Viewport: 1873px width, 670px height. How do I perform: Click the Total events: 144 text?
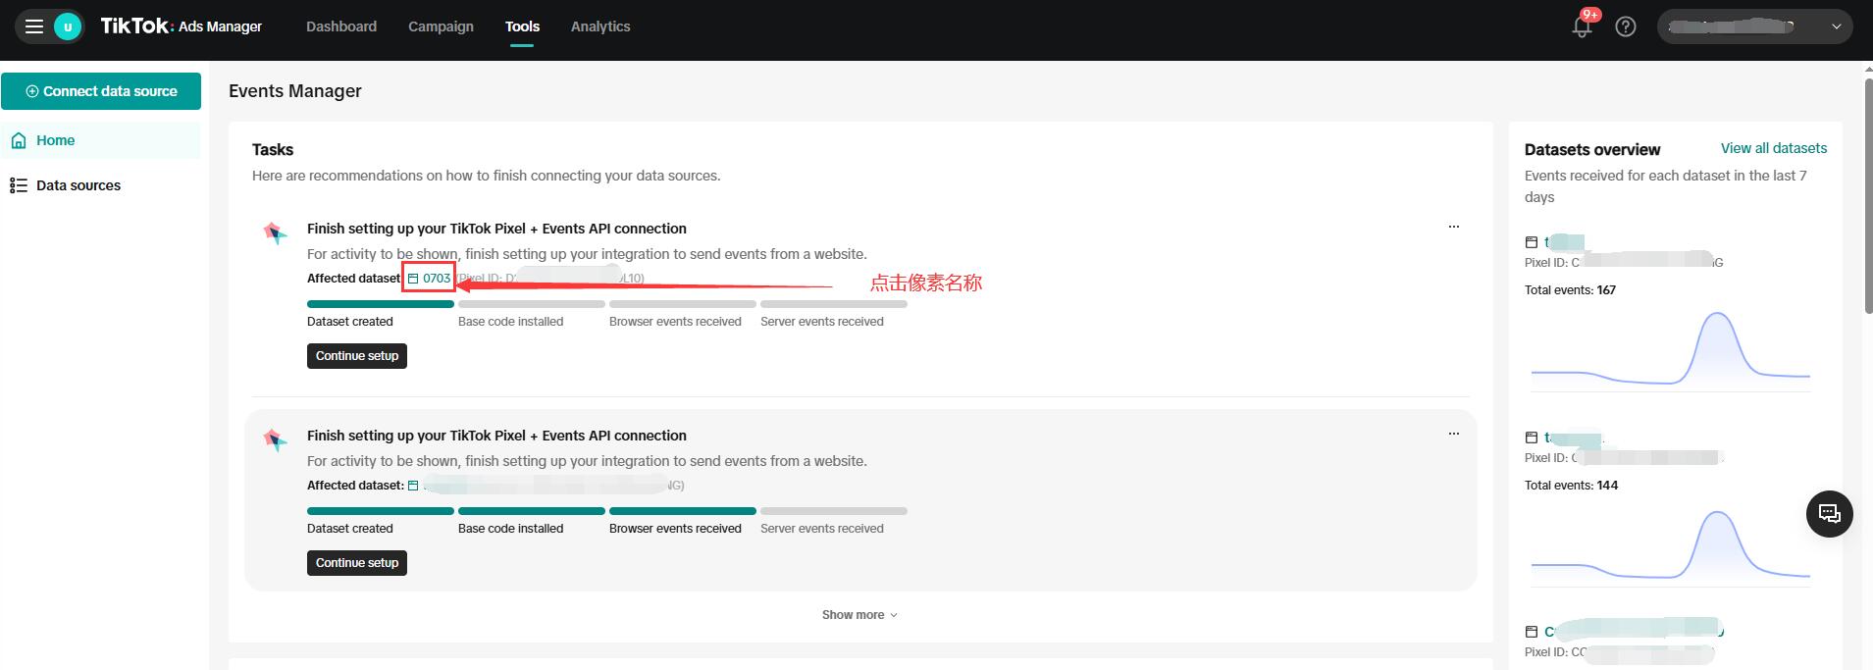(x=1571, y=486)
